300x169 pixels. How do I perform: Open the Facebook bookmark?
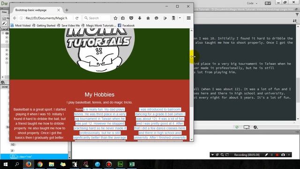[126, 25]
